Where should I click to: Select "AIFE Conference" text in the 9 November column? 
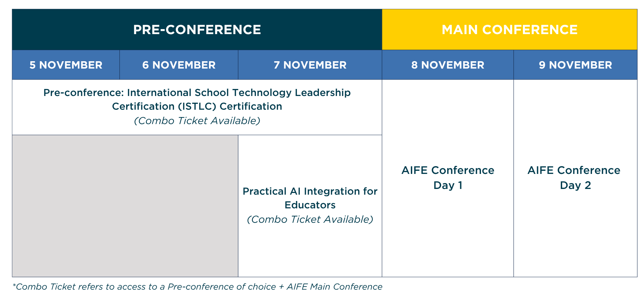point(574,170)
